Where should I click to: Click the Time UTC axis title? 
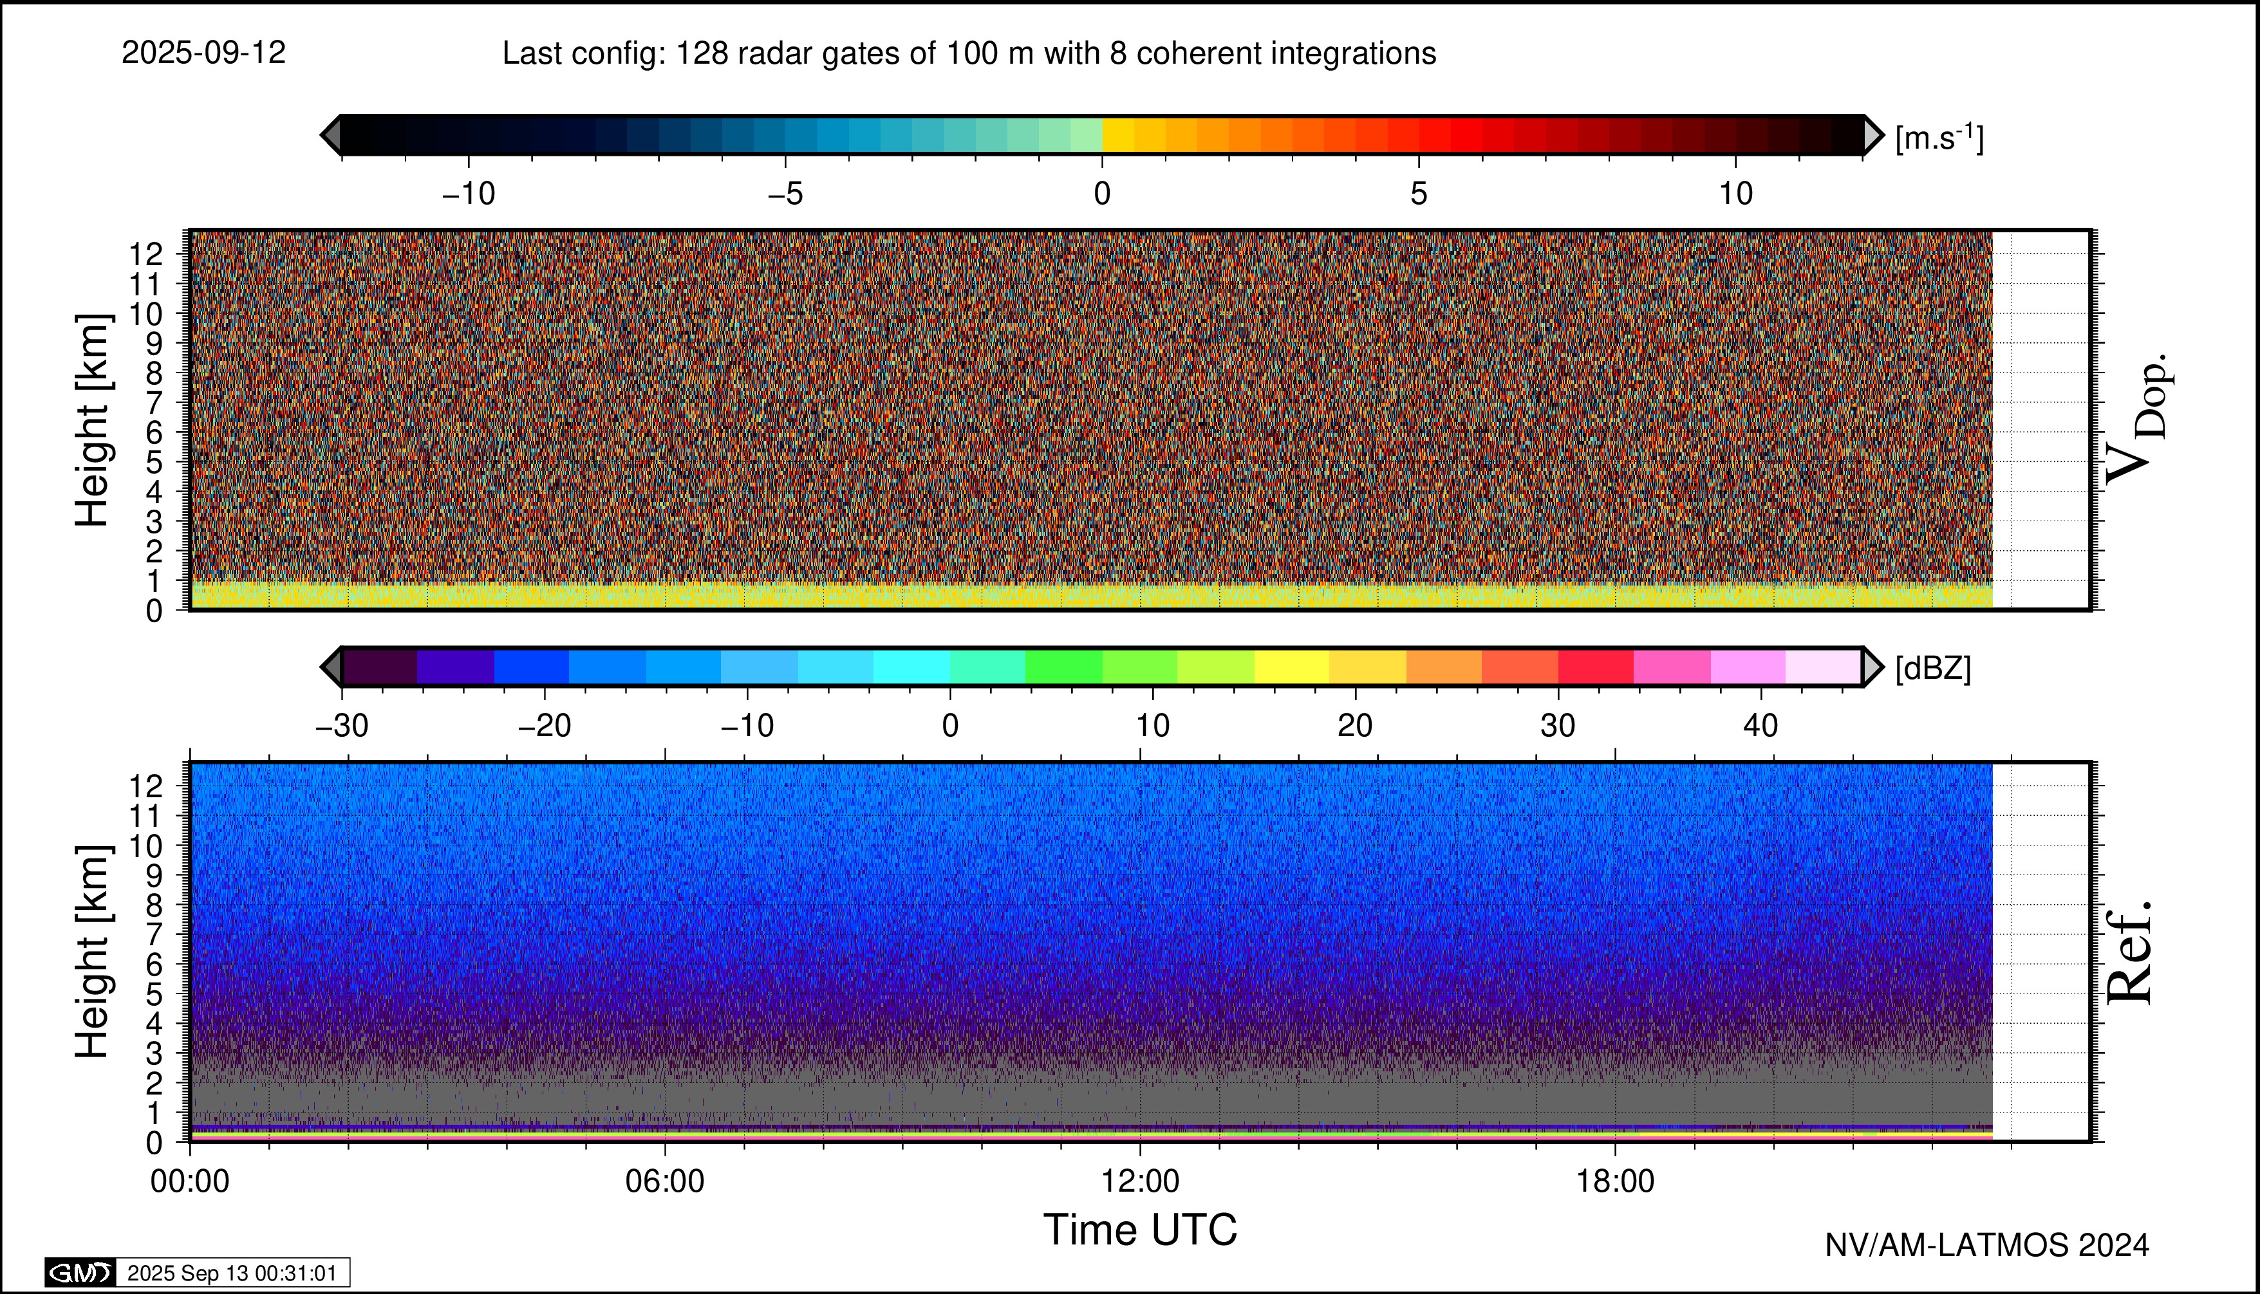[1140, 1230]
